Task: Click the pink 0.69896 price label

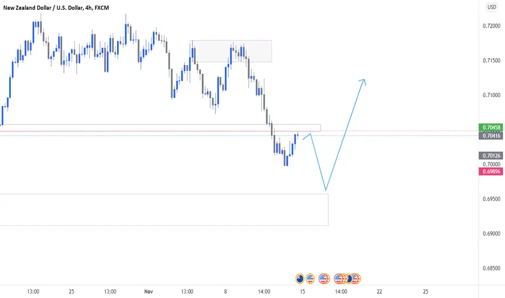Action: tap(491, 171)
